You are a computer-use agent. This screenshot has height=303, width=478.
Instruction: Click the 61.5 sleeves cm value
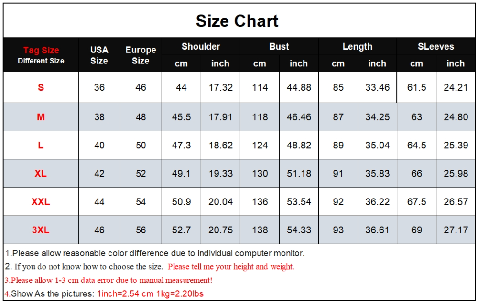417,87
